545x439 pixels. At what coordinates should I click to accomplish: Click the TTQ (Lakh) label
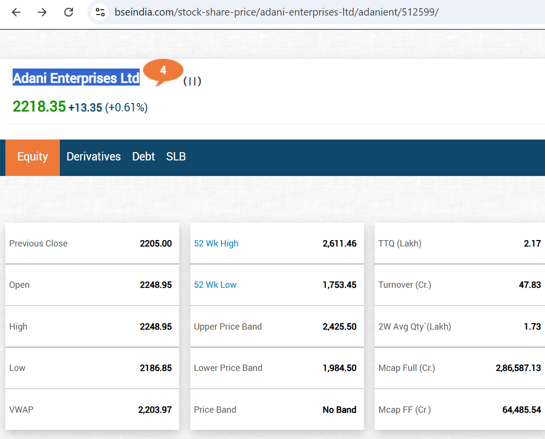400,244
